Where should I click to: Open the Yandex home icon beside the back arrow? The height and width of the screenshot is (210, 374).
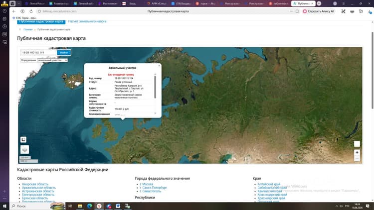[x=22, y=11]
